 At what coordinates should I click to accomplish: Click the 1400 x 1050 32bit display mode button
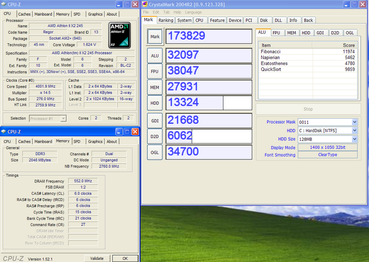[x=327, y=147]
